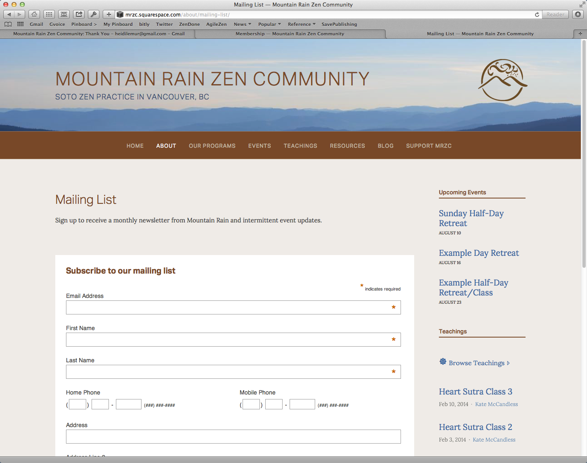Viewport: 587px width, 463px height.
Task: Open the Home page toolbar icon
Action: pyautogui.click(x=34, y=14)
